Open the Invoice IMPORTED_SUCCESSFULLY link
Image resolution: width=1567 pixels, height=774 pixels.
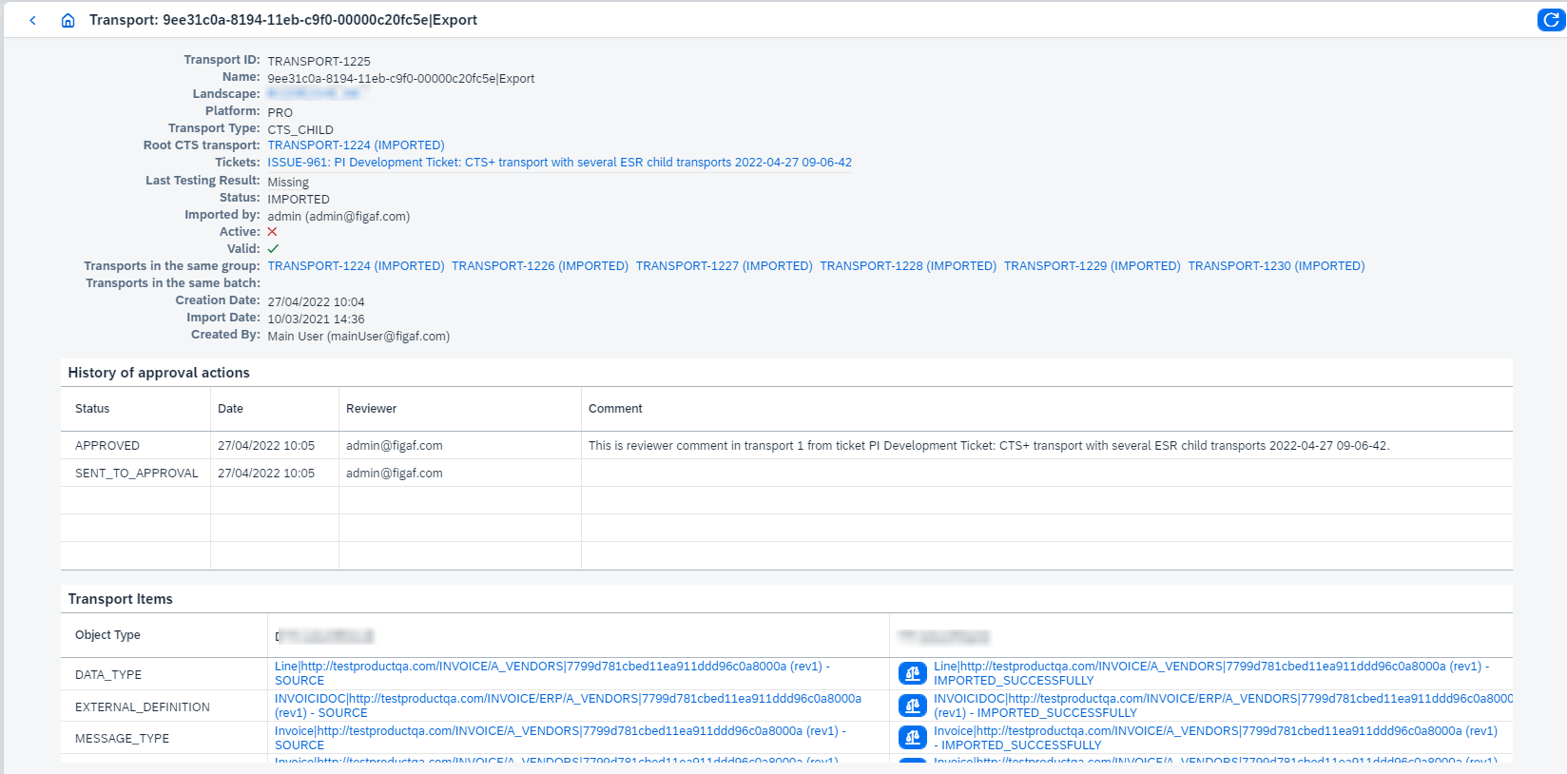[1215, 738]
